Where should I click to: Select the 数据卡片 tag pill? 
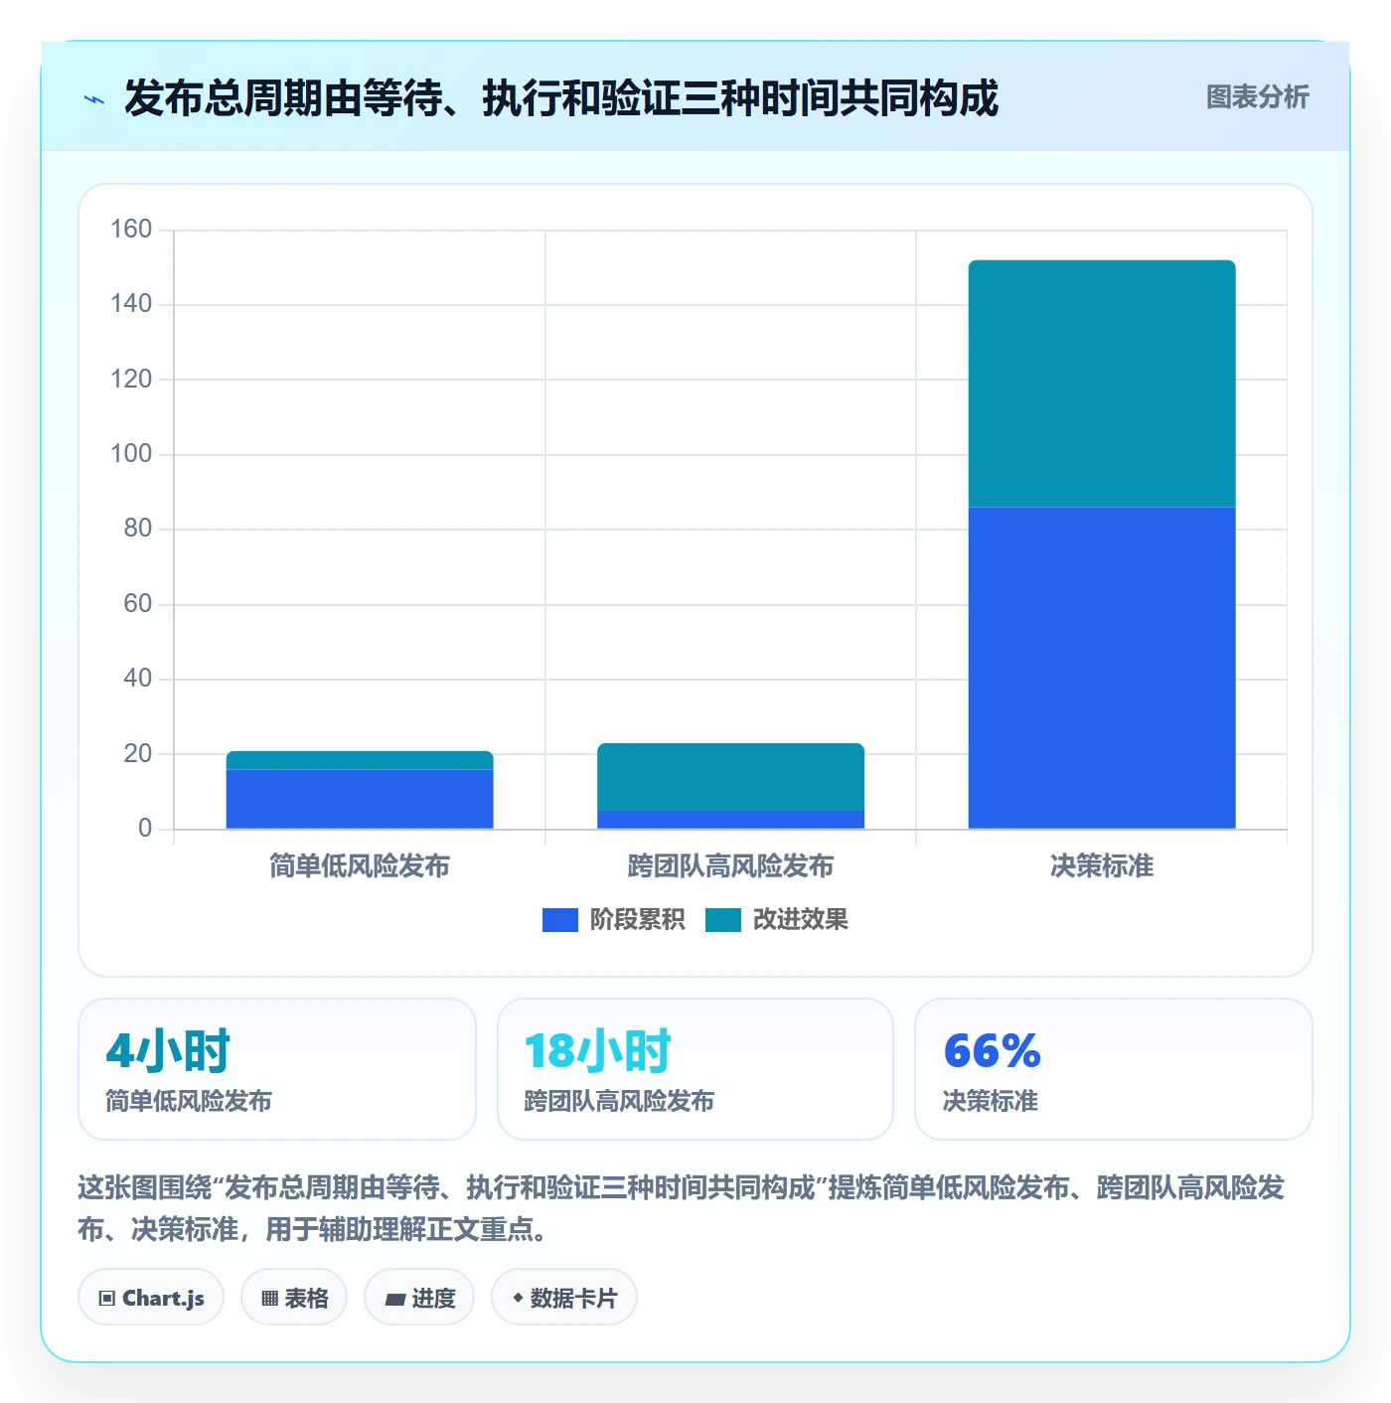(564, 1297)
